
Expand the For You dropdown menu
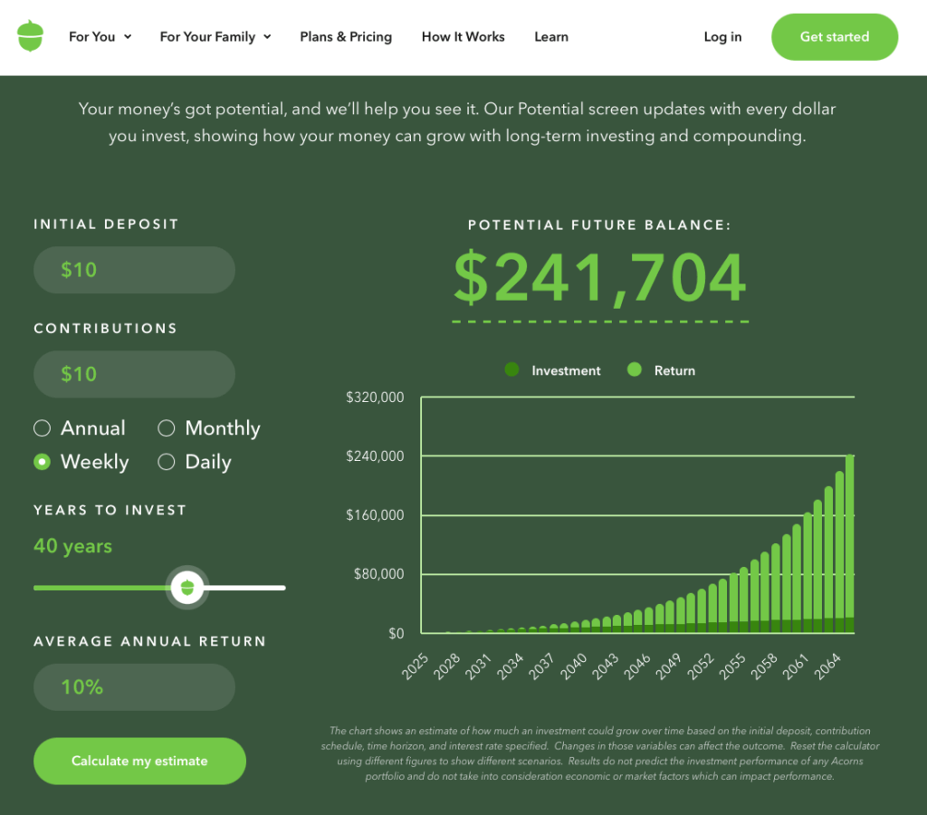pyautogui.click(x=100, y=37)
